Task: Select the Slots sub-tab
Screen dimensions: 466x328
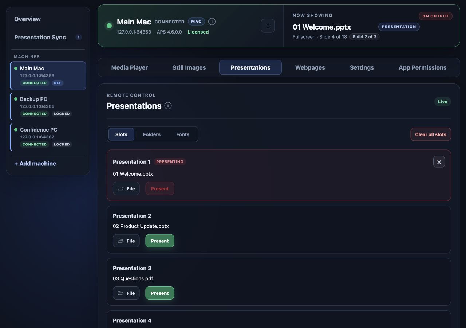Action: (121, 134)
